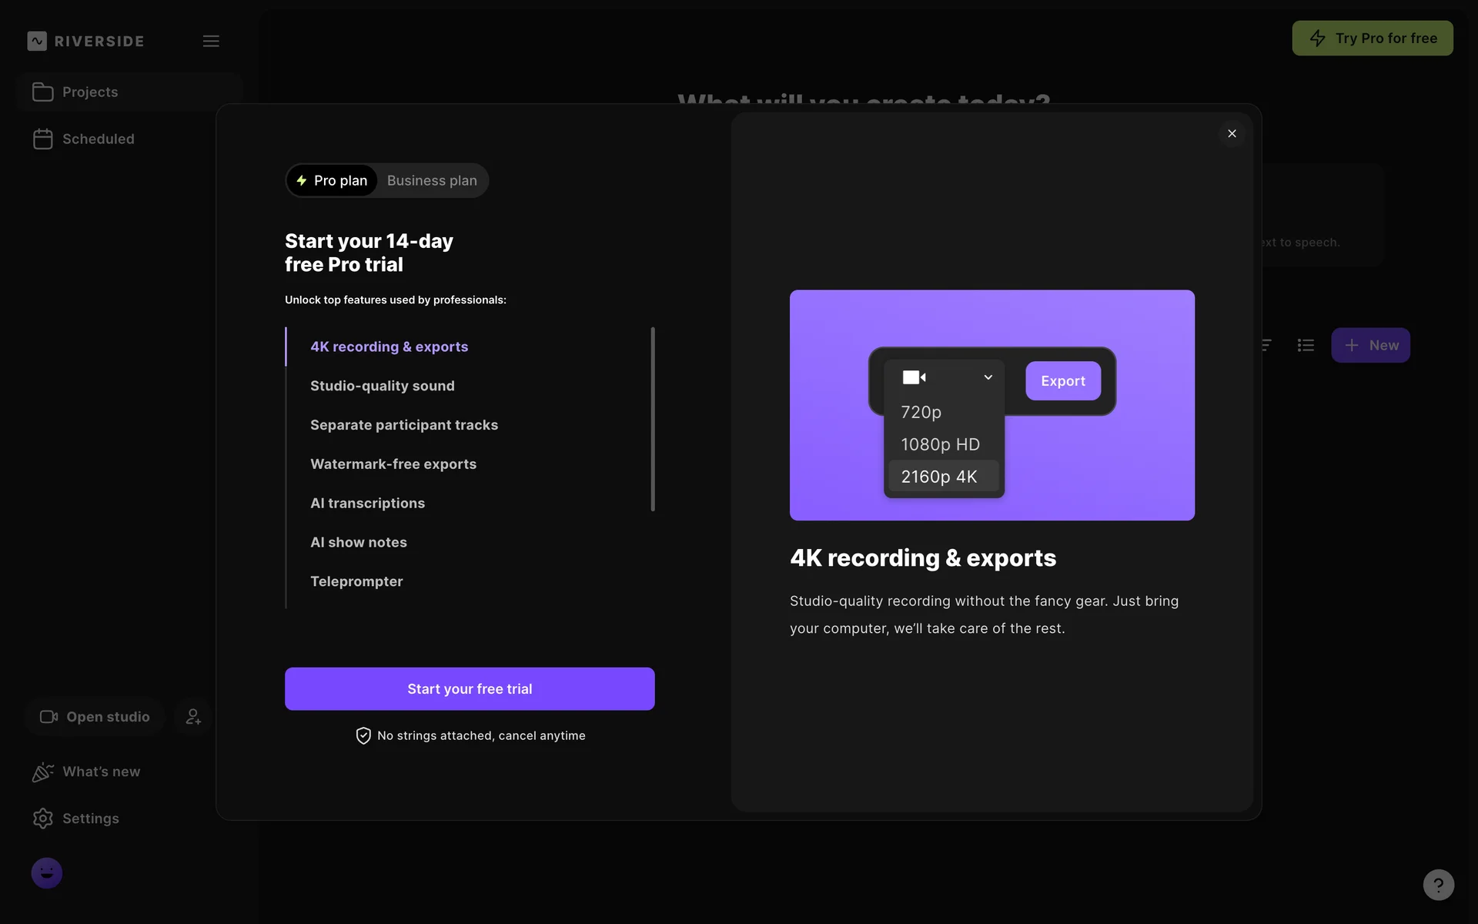1478x924 pixels.
Task: Pick 1080p HD from resolution list
Action: click(x=940, y=444)
